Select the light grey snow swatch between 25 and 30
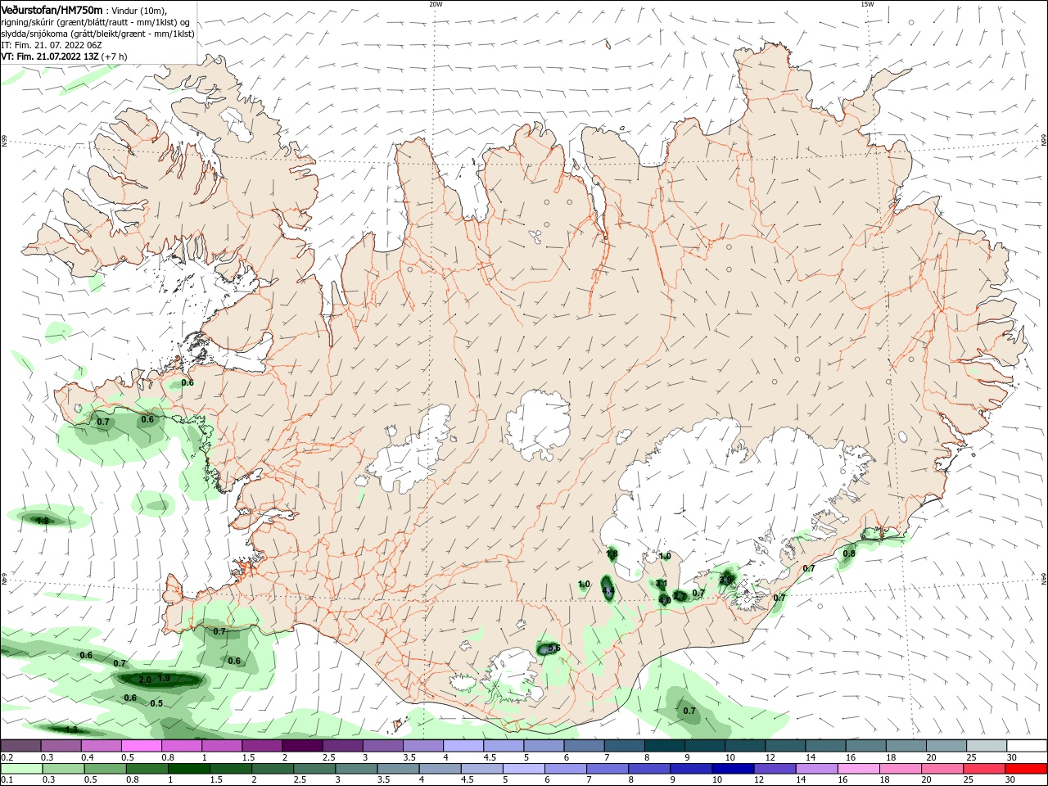This screenshot has width=1048, height=786. pyautogui.click(x=986, y=746)
